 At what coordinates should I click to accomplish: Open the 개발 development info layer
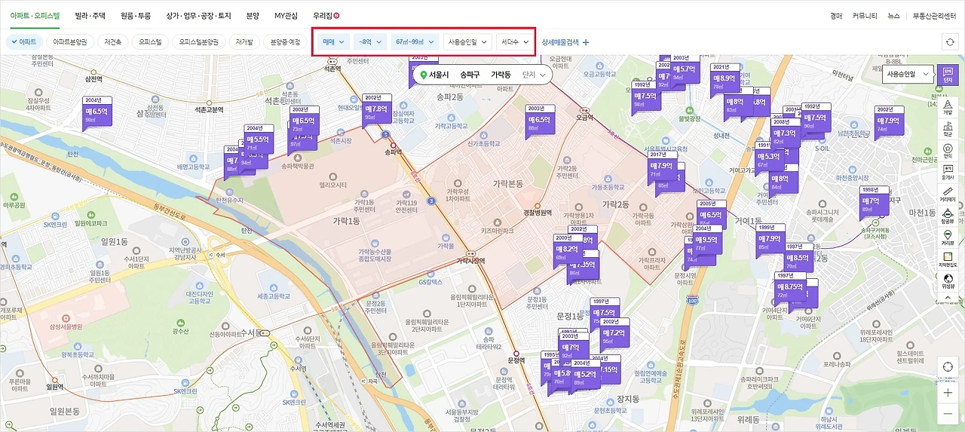[948, 106]
